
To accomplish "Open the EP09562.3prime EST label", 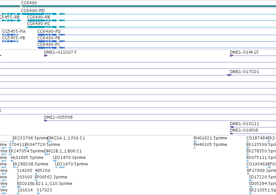I will (x=51, y=177).
